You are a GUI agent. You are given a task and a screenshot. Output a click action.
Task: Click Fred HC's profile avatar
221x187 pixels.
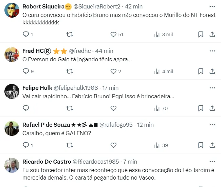coord(12,54)
